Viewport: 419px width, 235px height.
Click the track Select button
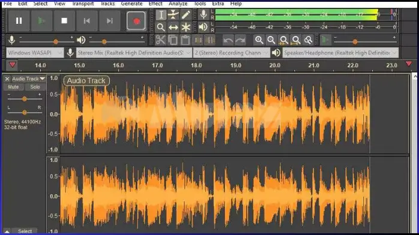pos(25,231)
